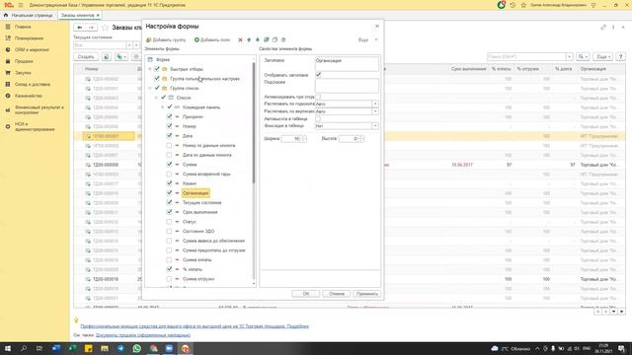Click the uncheck-all elements toolbar icon
The image size is (632, 355).
pos(275,39)
